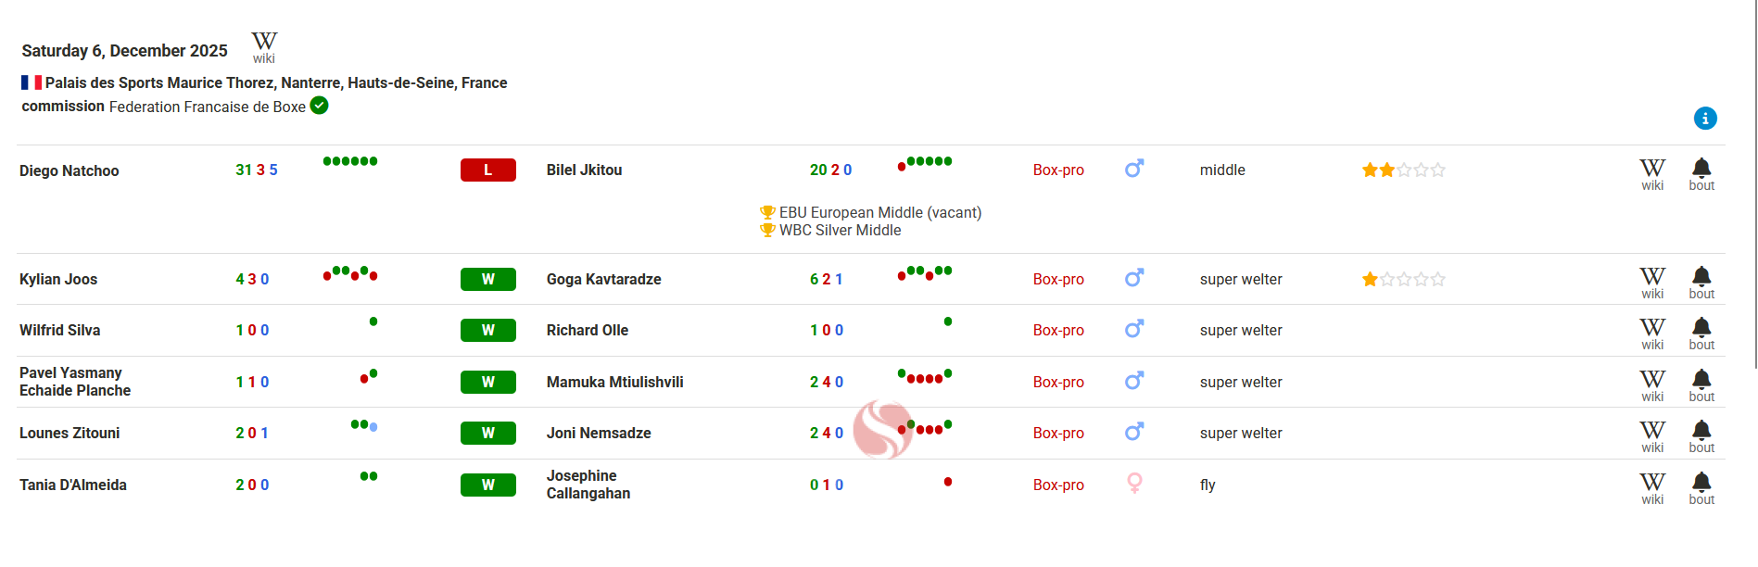The height and width of the screenshot is (567, 1758).
Task: Click the W result for Kylian Joos
Action: tap(487, 279)
